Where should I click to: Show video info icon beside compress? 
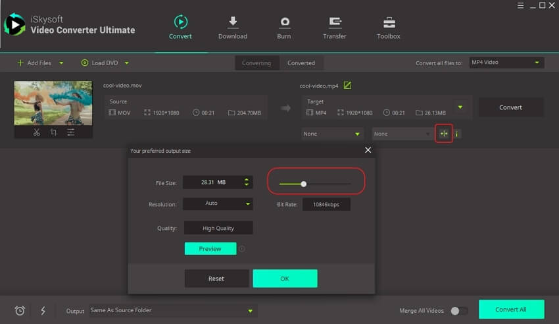tap(457, 134)
